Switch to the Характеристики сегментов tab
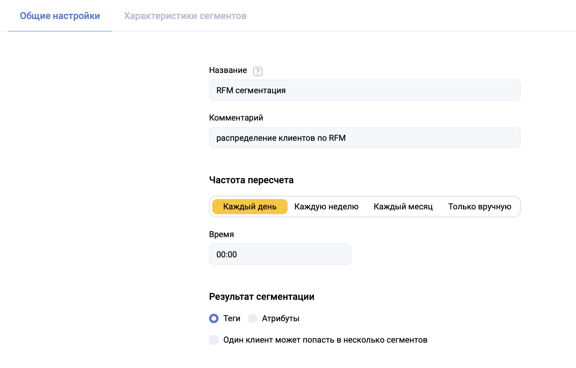Image resolution: width=576 pixels, height=368 pixels. click(185, 16)
